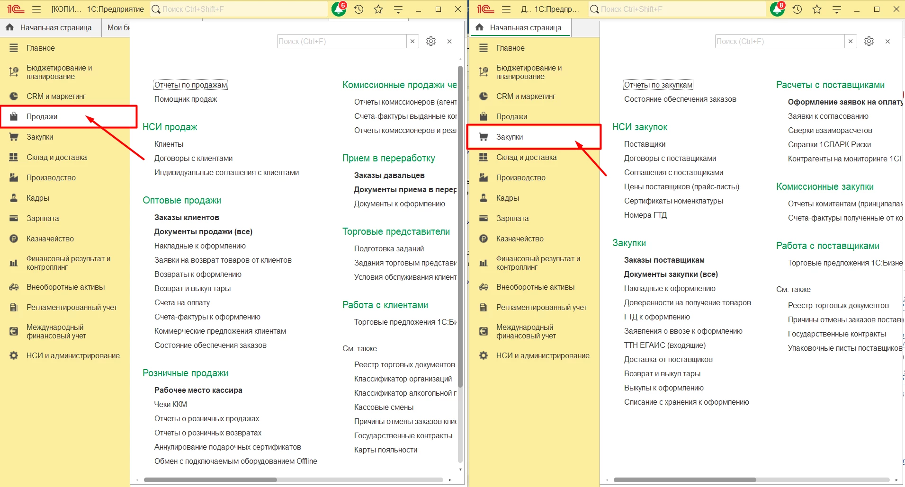Screen dimensions: 905x487
Task: Open Кассовые смены link
Action: click(x=384, y=407)
